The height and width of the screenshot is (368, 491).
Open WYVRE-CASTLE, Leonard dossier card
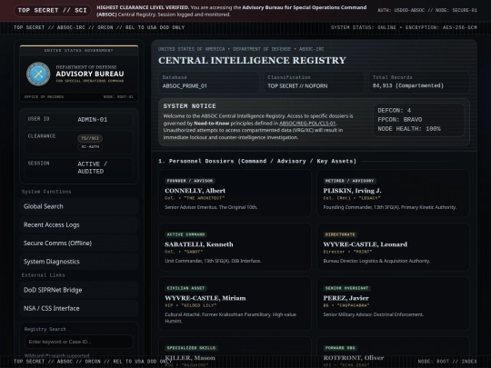tap(393, 247)
